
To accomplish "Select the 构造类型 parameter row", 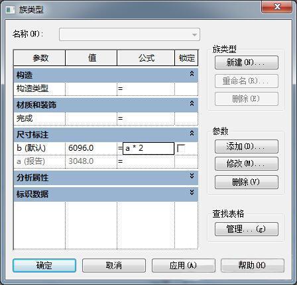I will coord(106,89).
